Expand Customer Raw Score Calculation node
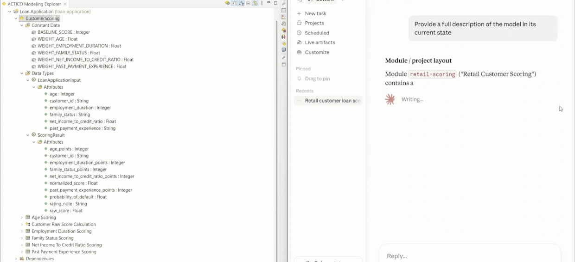The image size is (575, 262). point(22,225)
